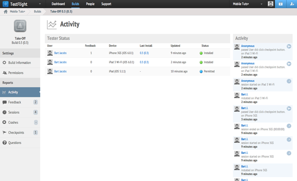Open the first Anonymous activity link
Viewport: 297px width, 181px height.
point(248,46)
